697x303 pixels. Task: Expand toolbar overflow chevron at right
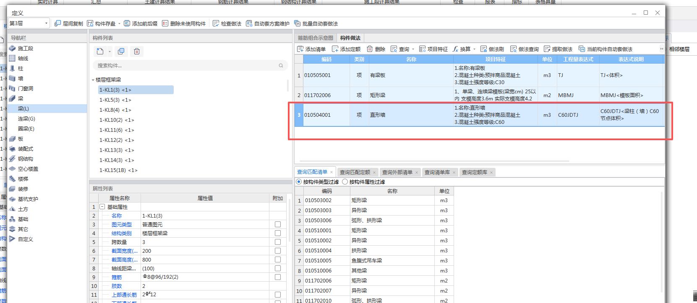pos(662,49)
